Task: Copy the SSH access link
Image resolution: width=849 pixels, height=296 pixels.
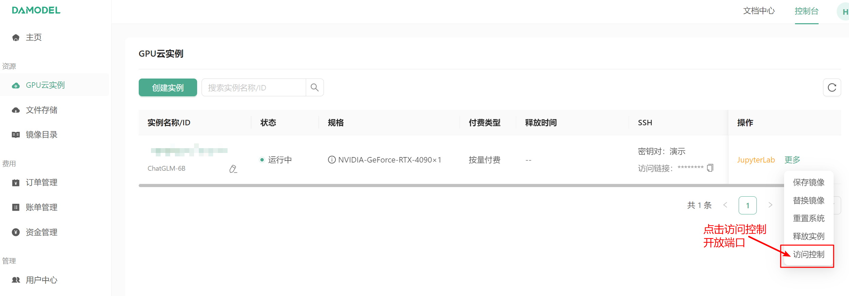Action: pos(710,168)
